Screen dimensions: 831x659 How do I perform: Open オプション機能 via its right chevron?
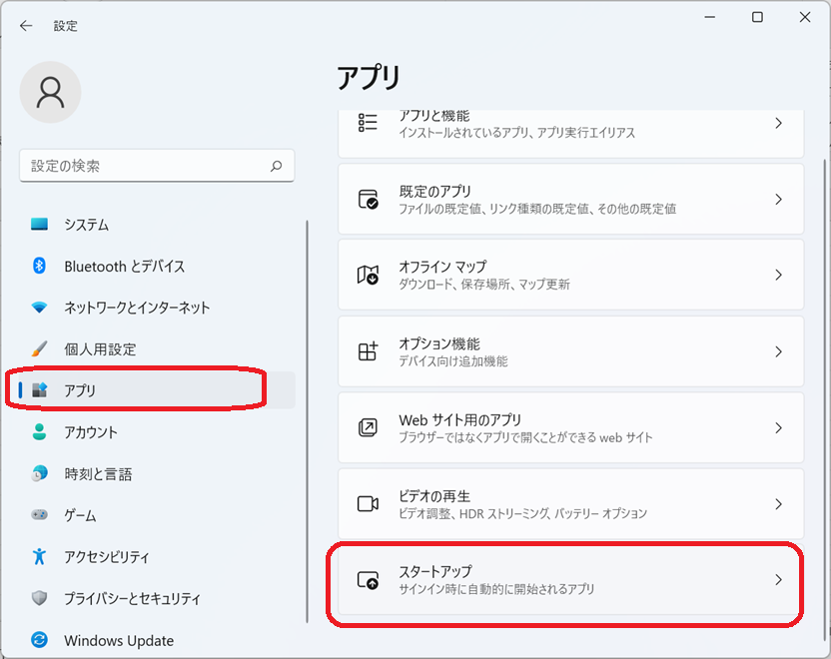pyautogui.click(x=778, y=351)
